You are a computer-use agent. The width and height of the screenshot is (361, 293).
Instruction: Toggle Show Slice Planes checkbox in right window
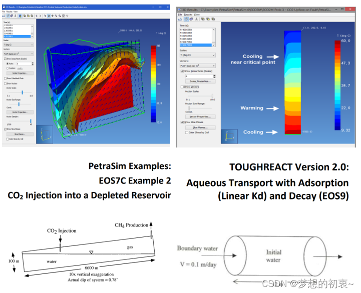[182, 122]
